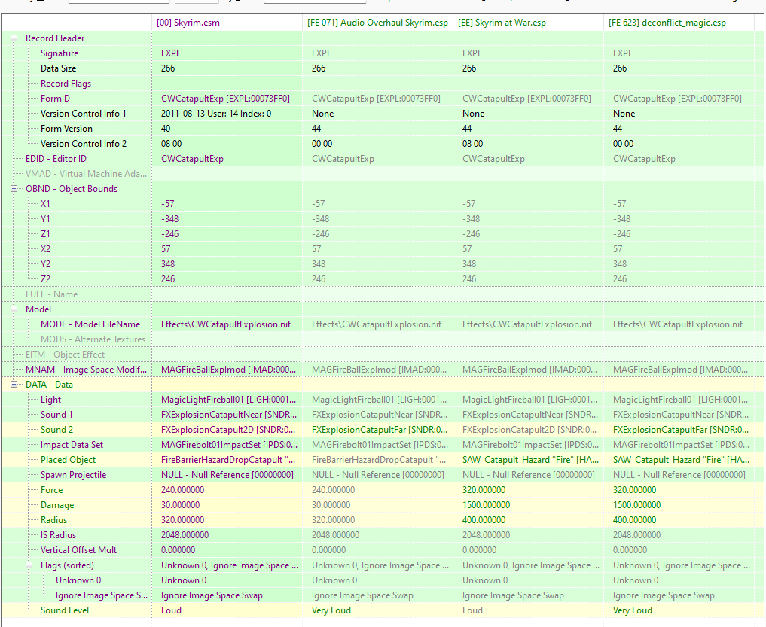
Task: Click SAW_Catapult_Hazard value in the deconflict_magic column
Action: [681, 460]
